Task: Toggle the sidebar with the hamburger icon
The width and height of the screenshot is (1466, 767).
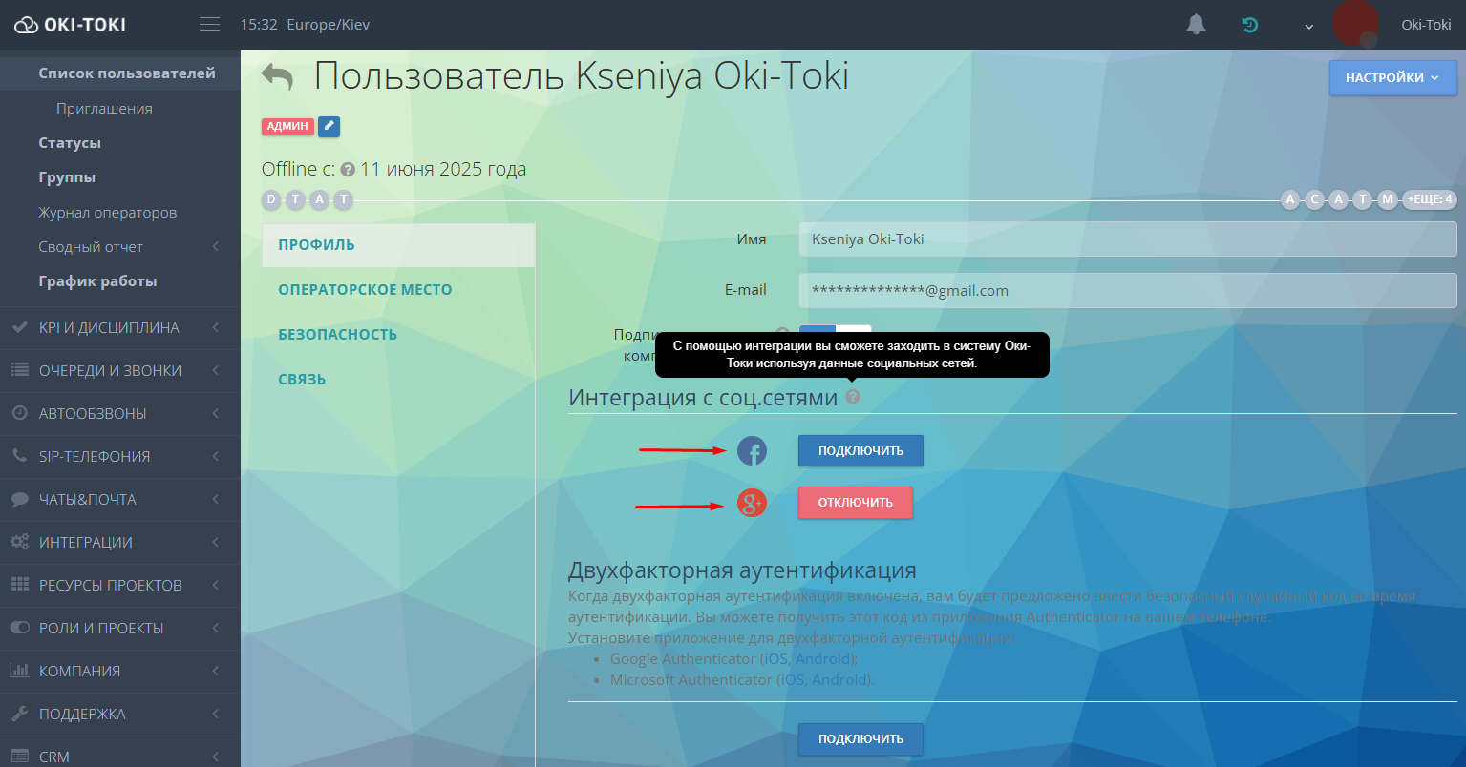Action: click(209, 25)
